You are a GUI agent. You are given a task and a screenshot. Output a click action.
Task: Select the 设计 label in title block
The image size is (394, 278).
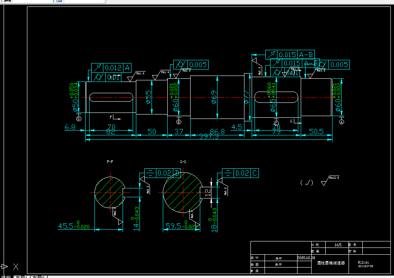[x=255, y=258]
